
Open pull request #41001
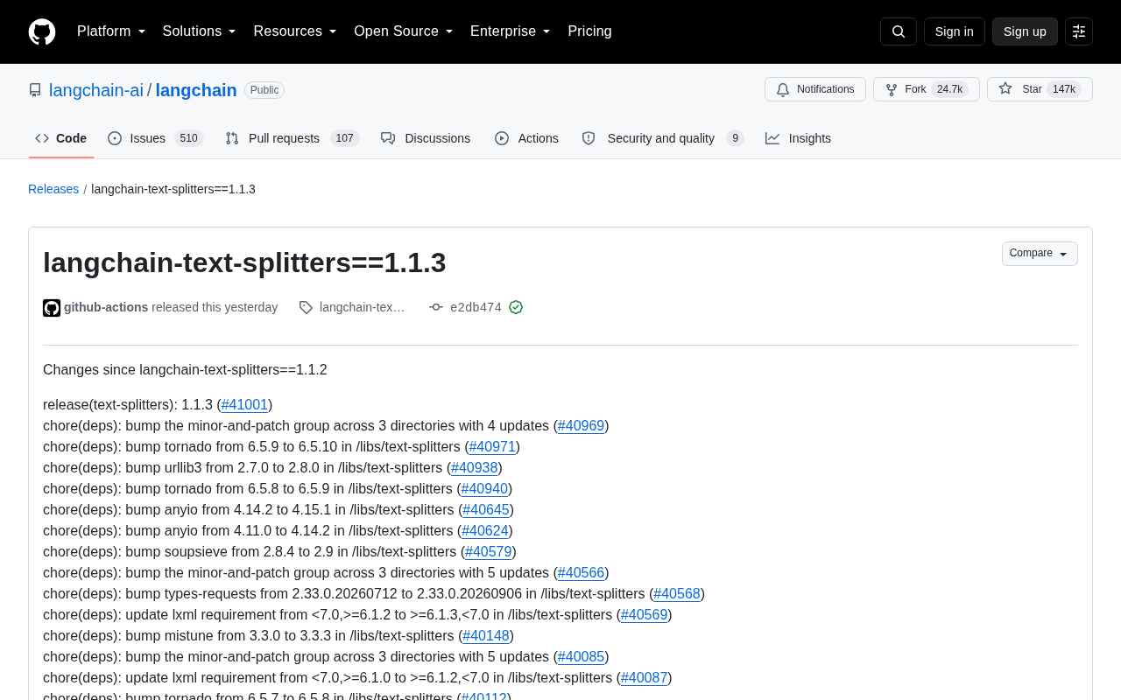(x=244, y=405)
